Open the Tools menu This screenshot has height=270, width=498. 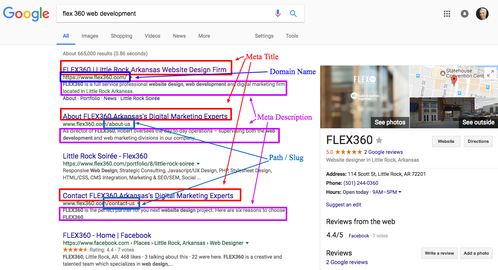coord(292,36)
